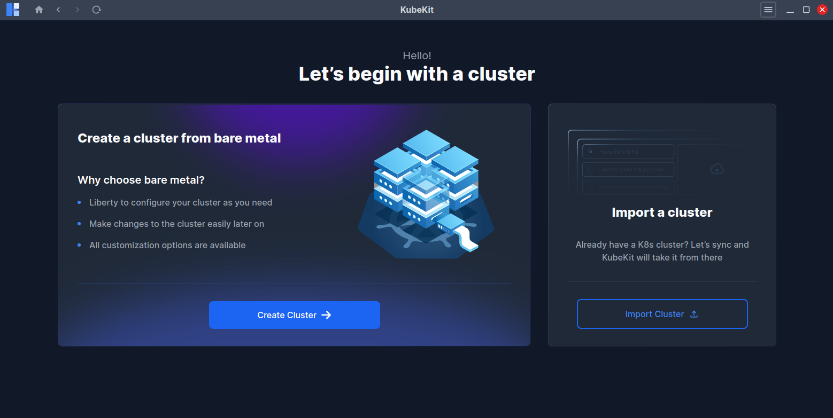
Task: Click the cloud upload icon in the import preview
Action: 717,169
